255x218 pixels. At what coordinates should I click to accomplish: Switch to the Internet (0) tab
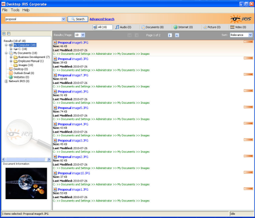pyautogui.click(x=183, y=27)
